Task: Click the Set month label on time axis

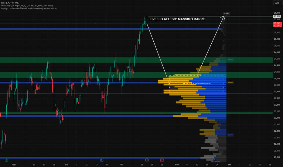Action: coord(66,165)
